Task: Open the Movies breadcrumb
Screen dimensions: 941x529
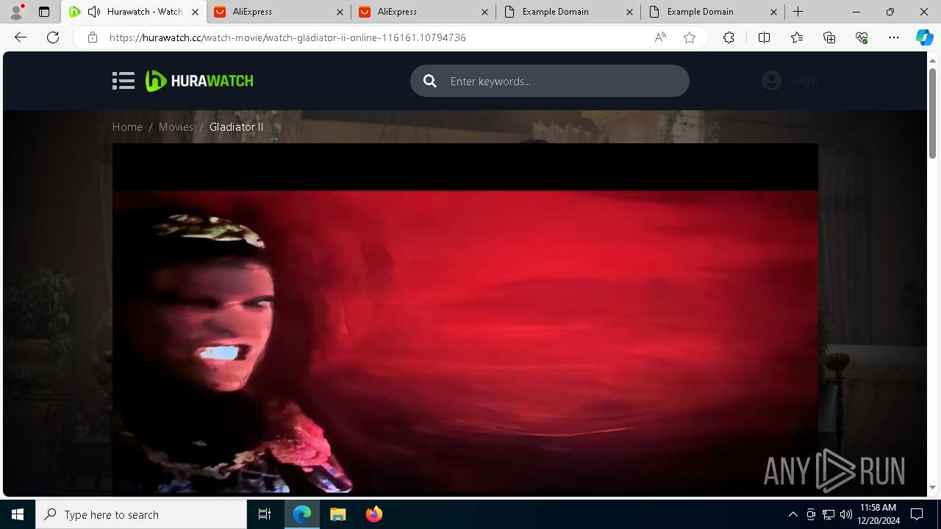Action: 176,127
